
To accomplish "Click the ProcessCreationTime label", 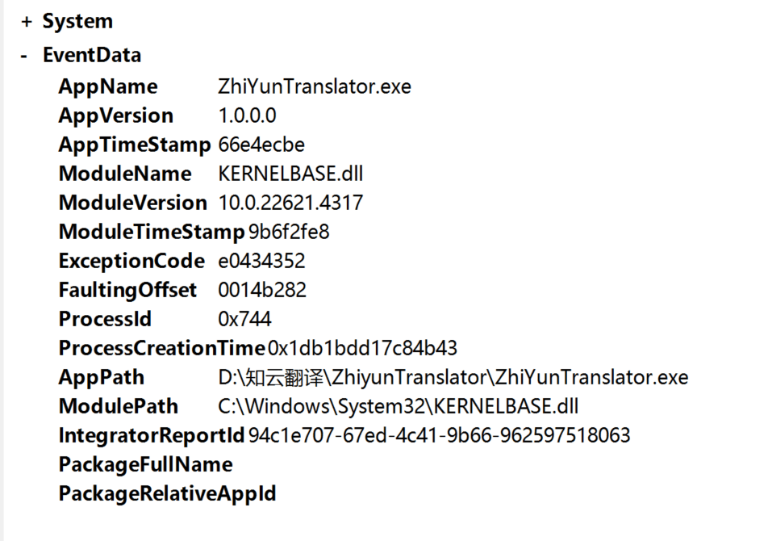I will pos(162,348).
